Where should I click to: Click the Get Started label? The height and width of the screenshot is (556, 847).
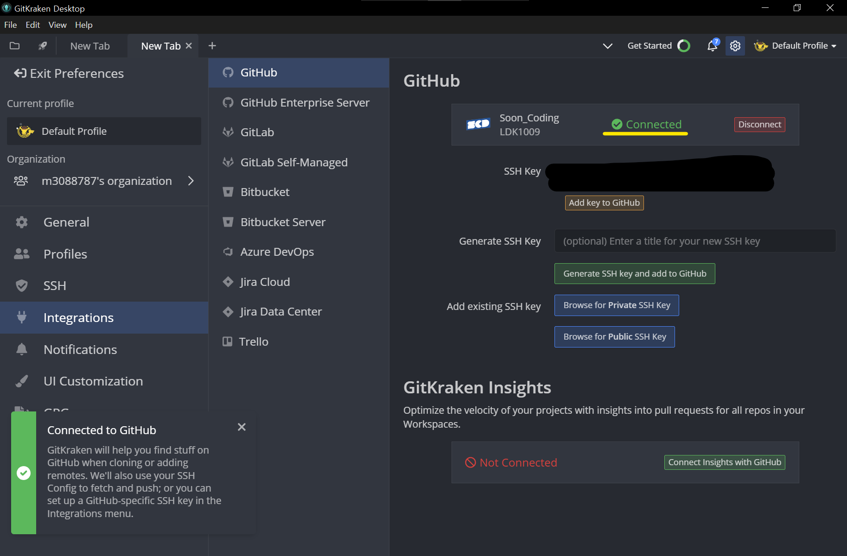click(650, 46)
